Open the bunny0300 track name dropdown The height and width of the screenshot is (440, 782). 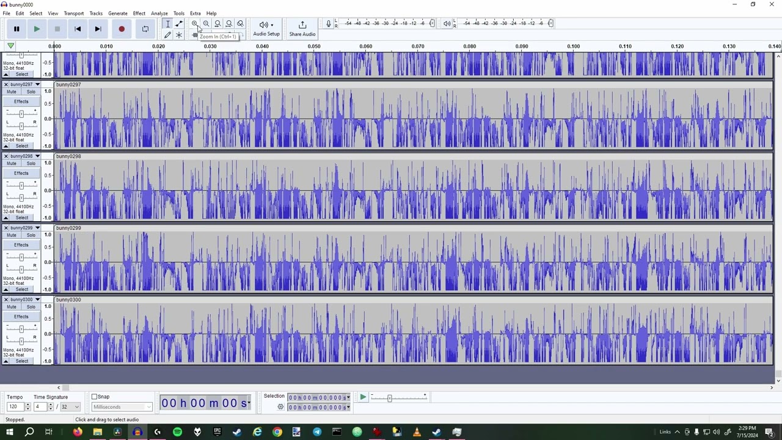pos(24,299)
